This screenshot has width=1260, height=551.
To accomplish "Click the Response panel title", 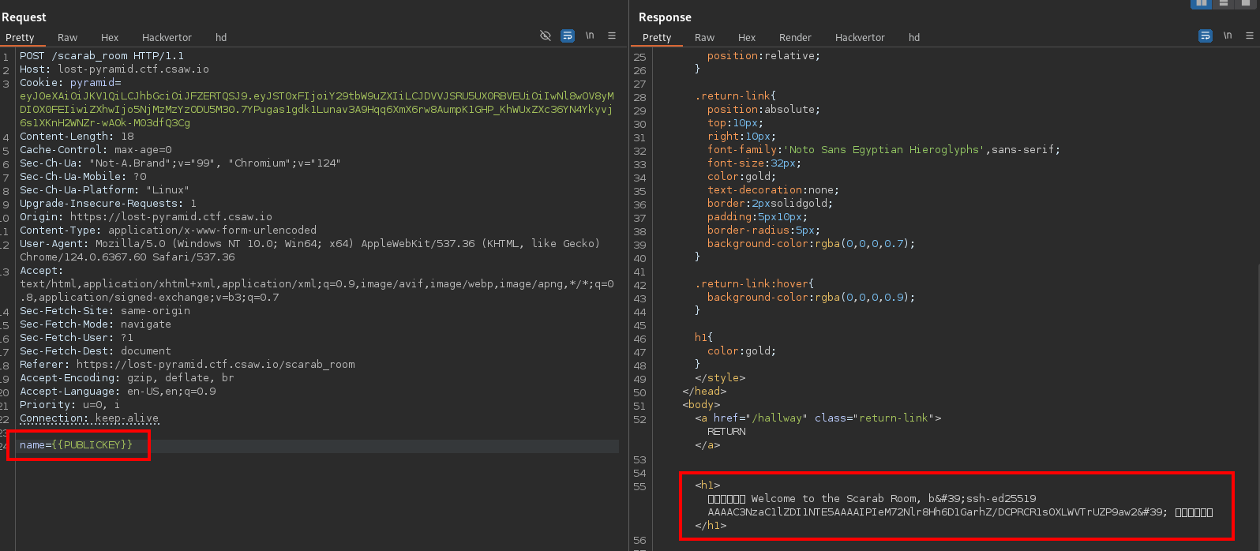I will click(x=665, y=17).
